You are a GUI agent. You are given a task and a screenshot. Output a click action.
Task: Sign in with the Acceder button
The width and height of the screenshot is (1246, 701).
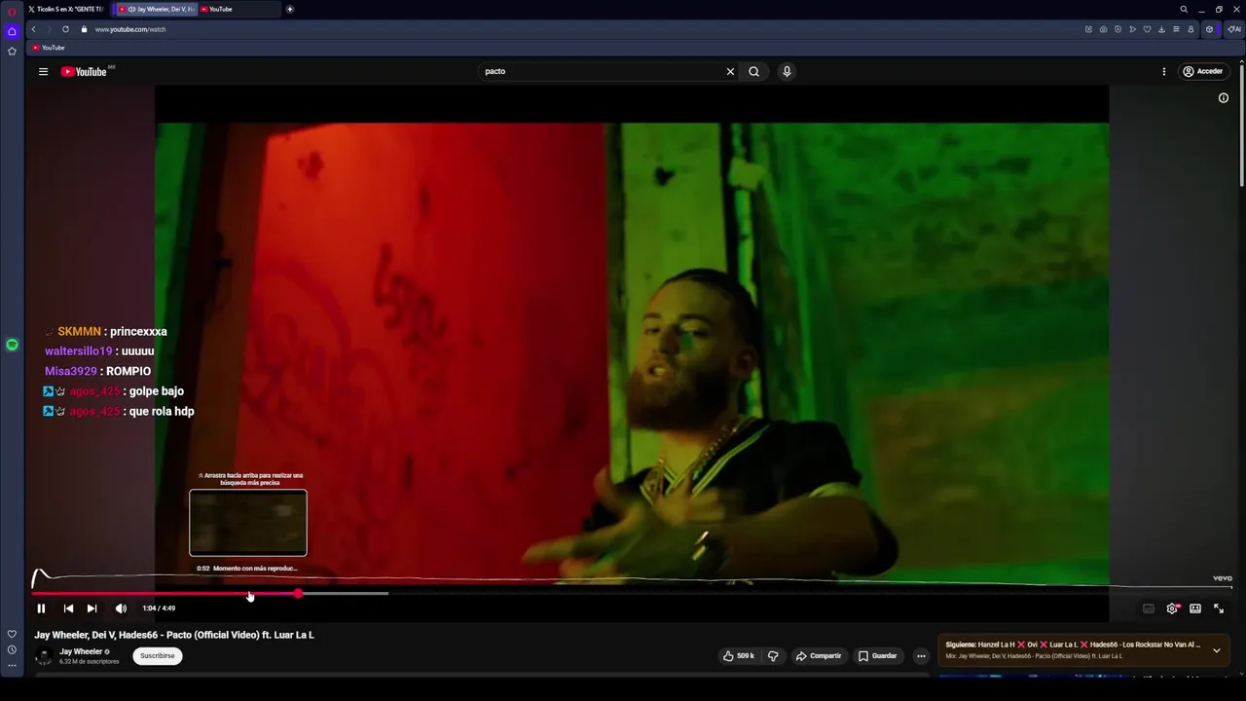(1203, 71)
